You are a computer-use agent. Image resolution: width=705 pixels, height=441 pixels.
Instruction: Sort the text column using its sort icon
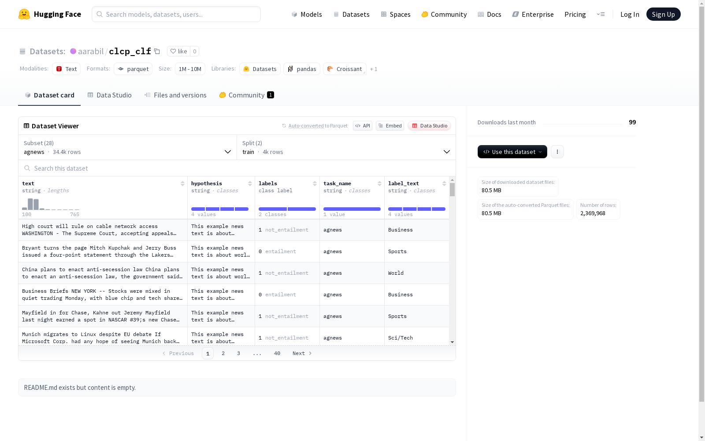click(x=182, y=183)
